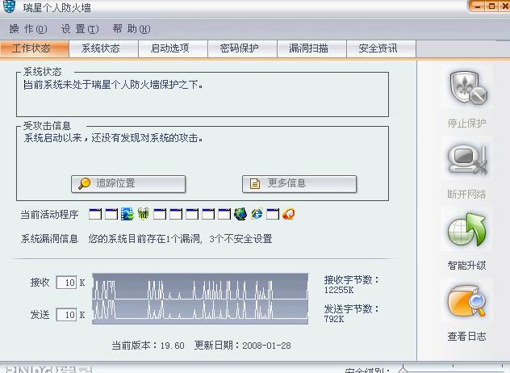510x373 pixels.
Task: Open the 设置(T) menu
Action: point(80,29)
